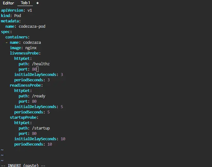
Task: Click the startupProbe: key
Action: [24, 118]
